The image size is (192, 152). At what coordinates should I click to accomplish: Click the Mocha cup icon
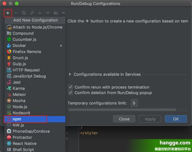(x=9, y=100)
